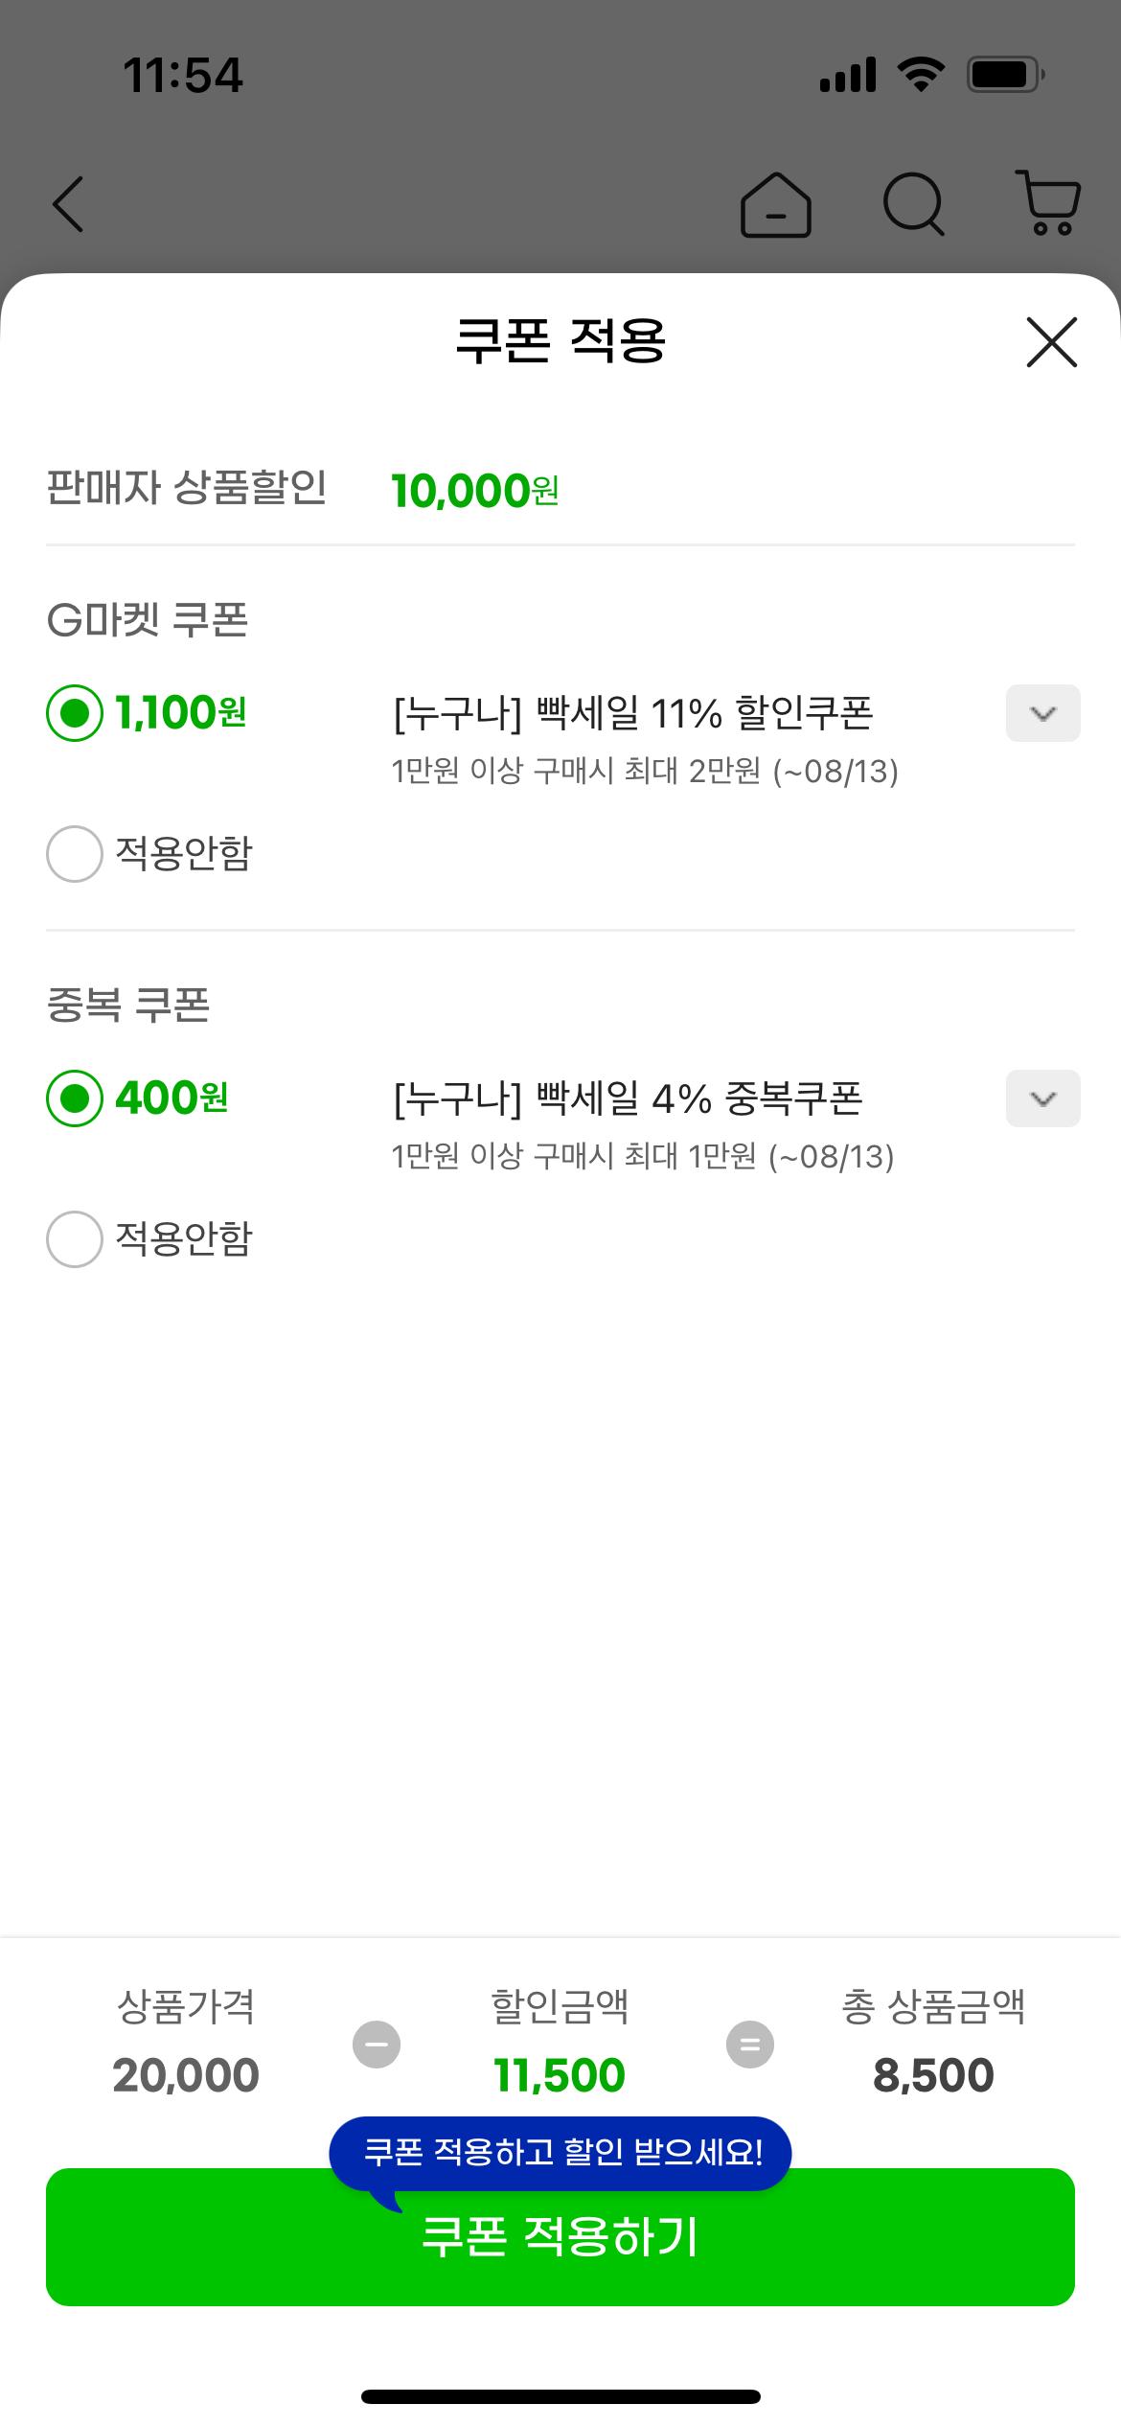
Task: Select the 400원 중복 쿠폰 radio
Action: pos(75,1098)
